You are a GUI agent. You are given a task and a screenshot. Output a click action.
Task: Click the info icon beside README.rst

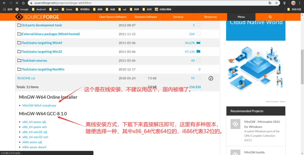[x=211, y=78]
